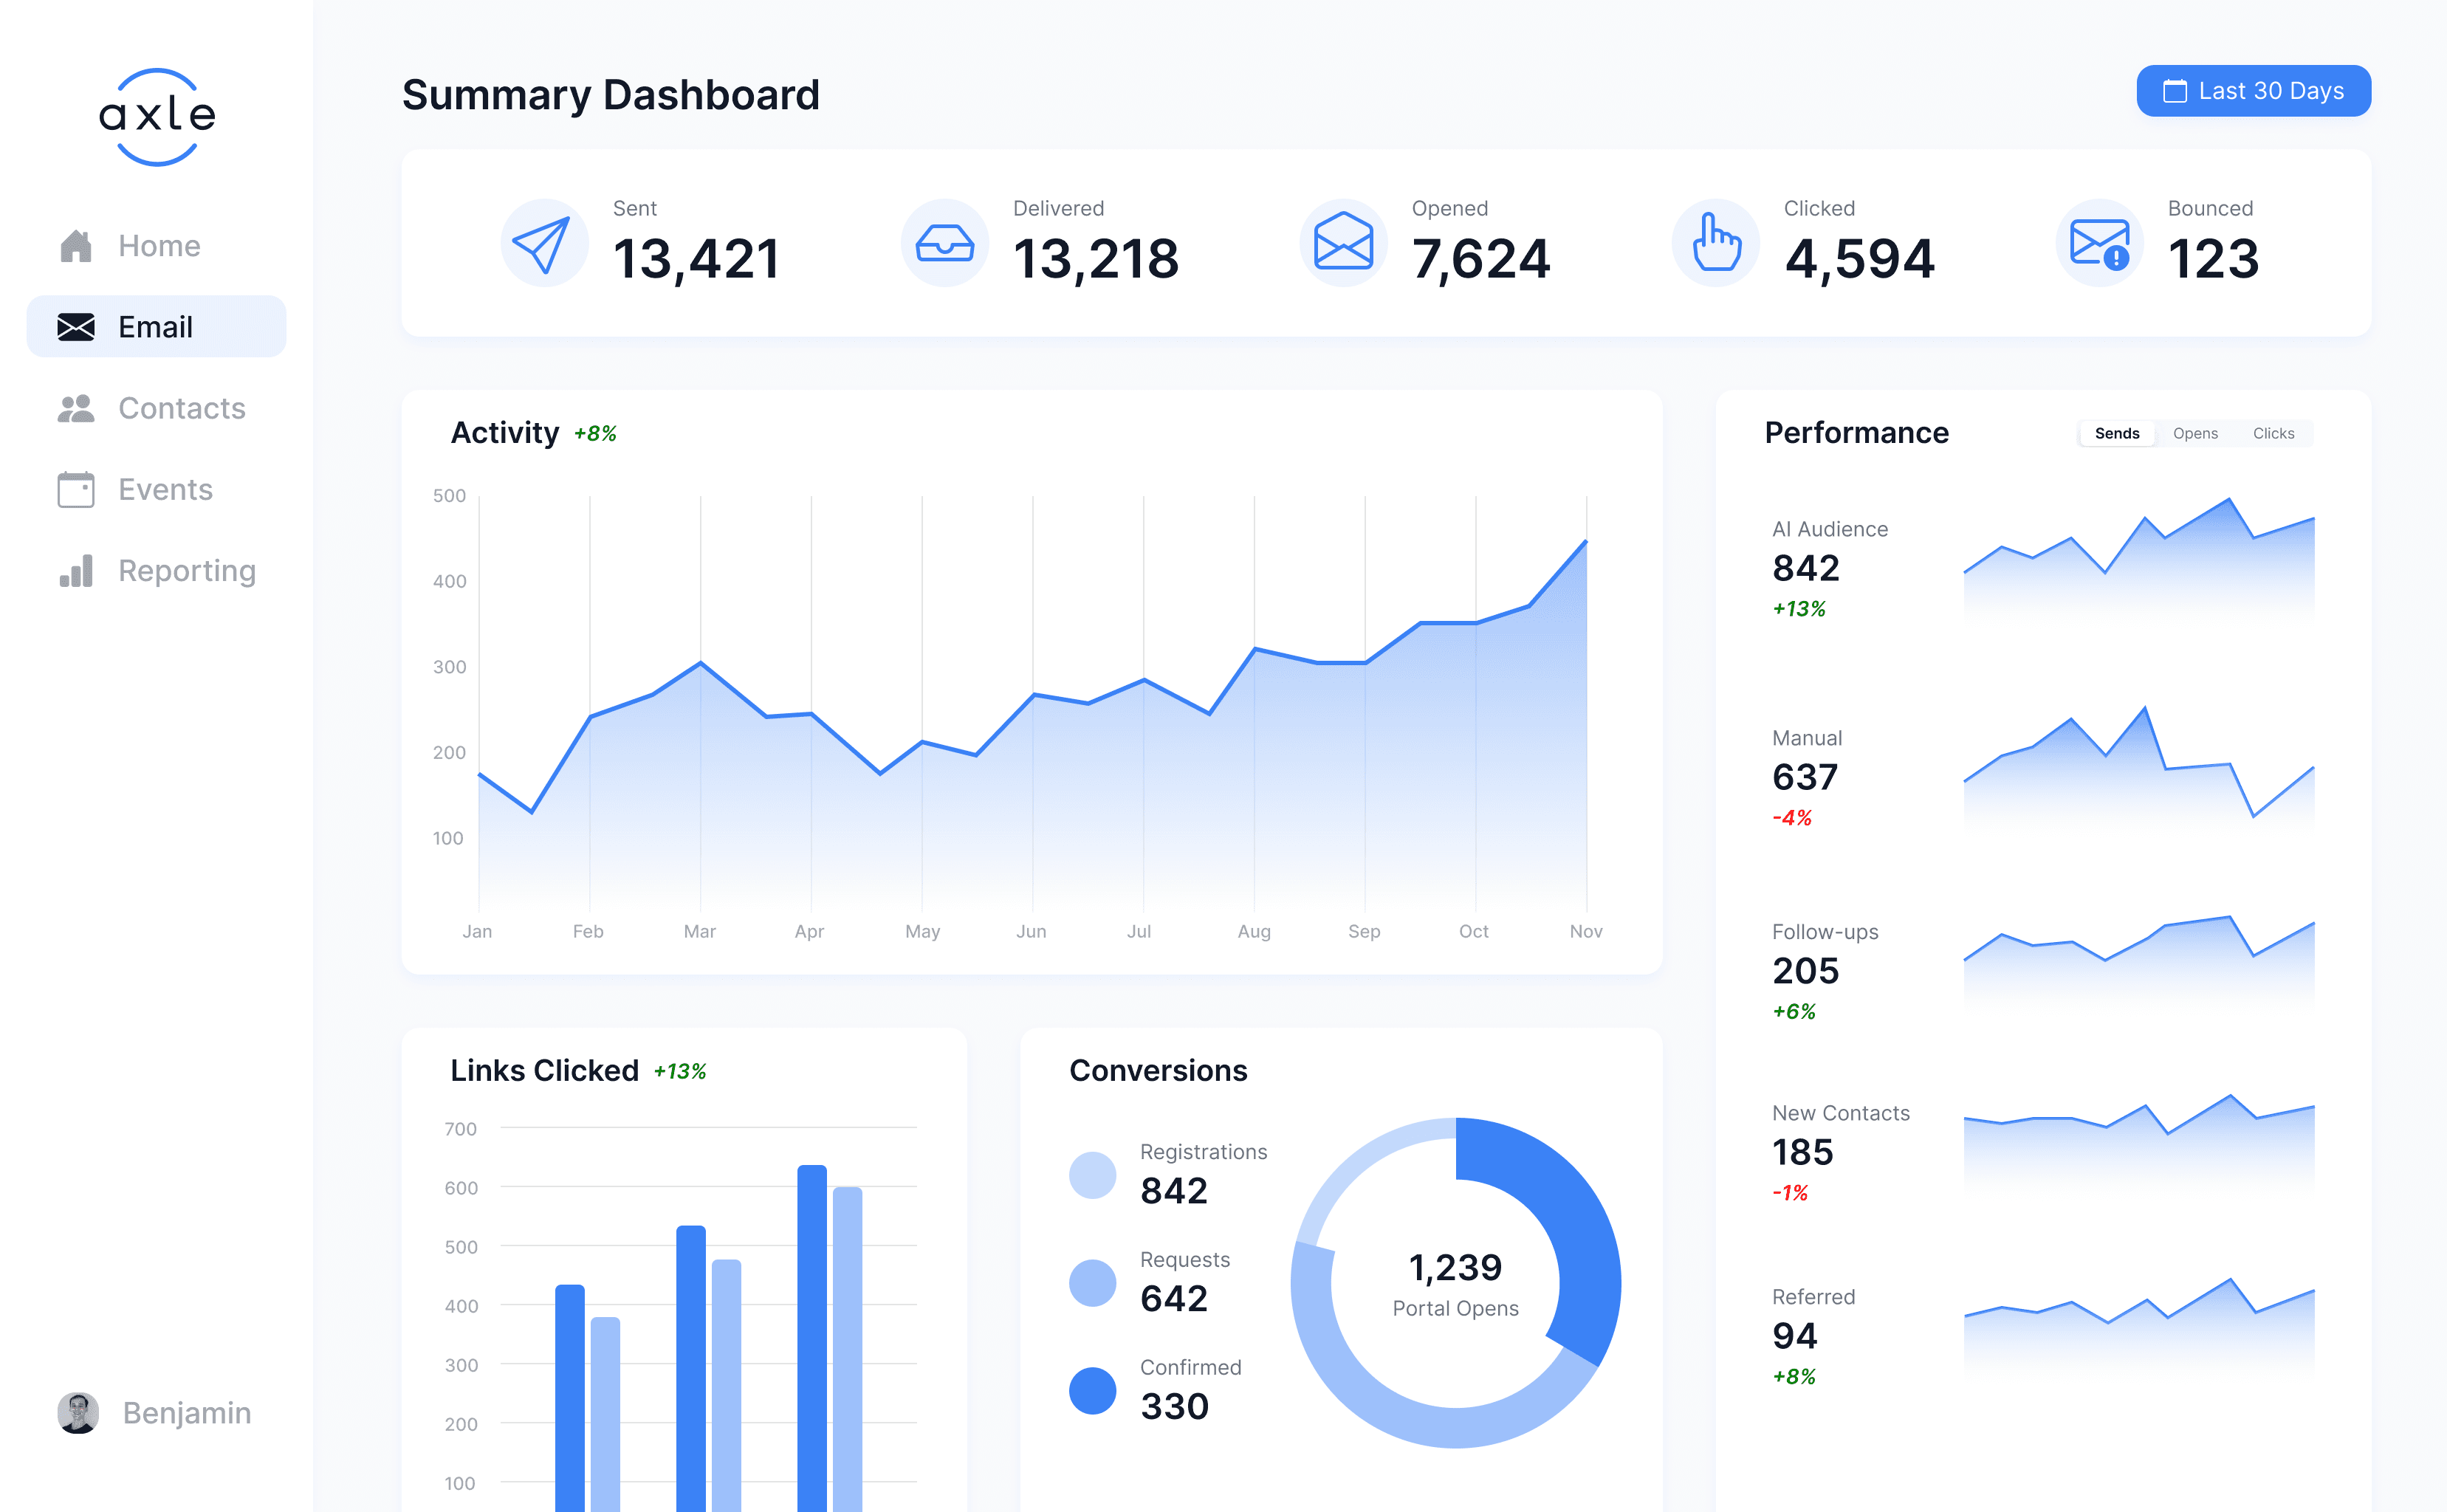
Task: Open the Contacts page from the sidebar
Action: pos(180,408)
